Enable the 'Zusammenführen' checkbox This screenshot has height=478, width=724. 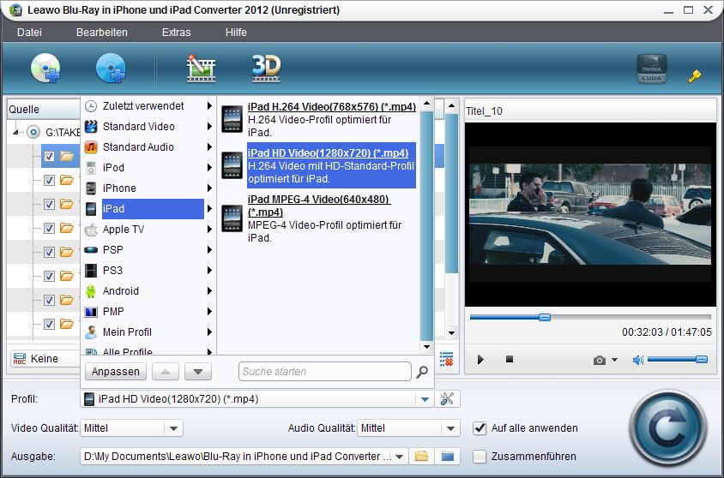(x=480, y=457)
